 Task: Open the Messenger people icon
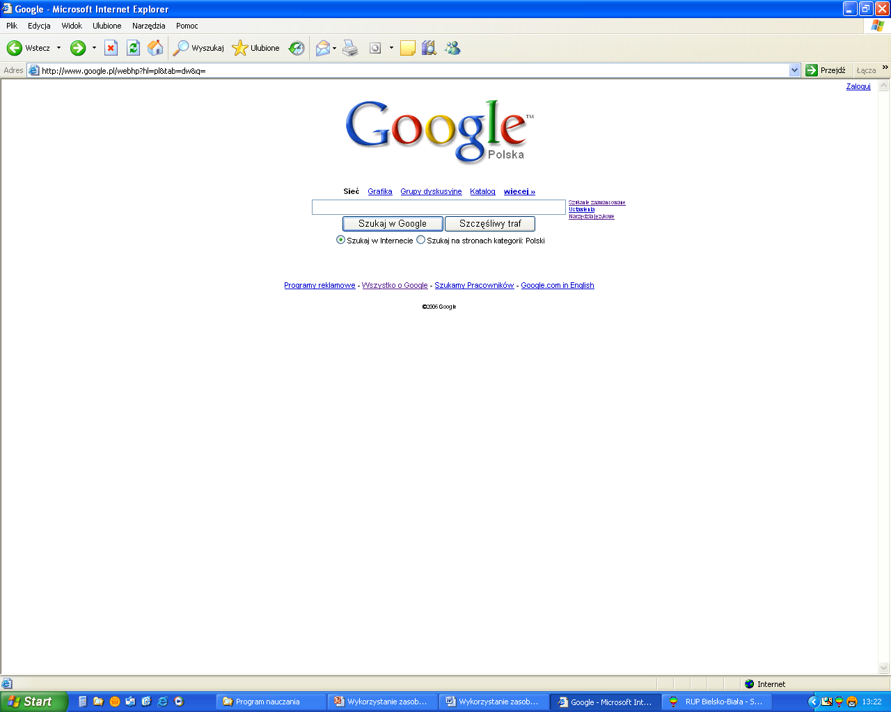tap(452, 48)
